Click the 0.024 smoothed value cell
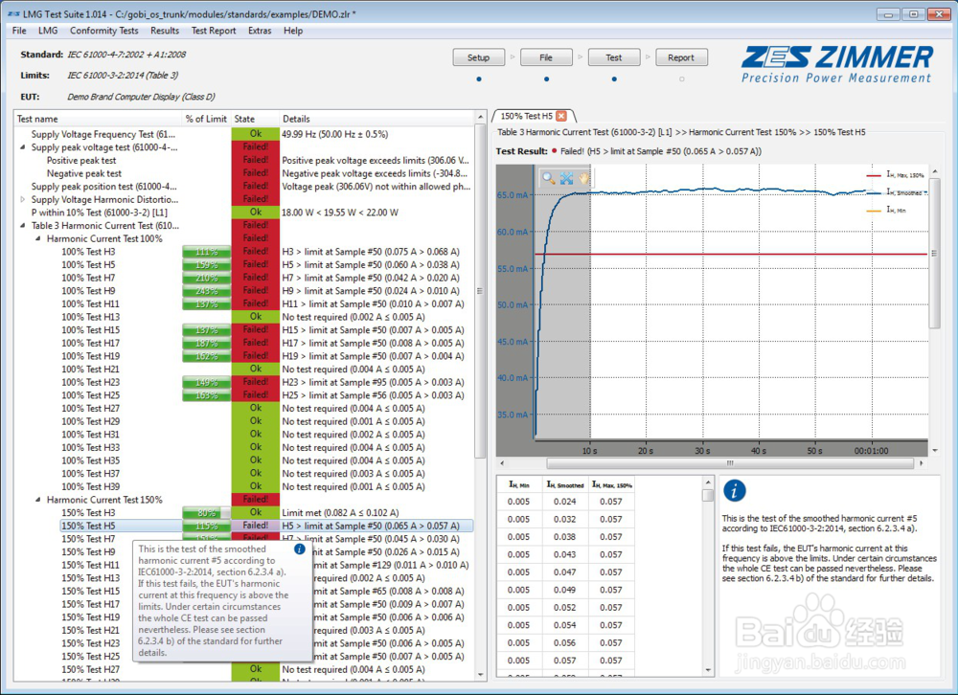Viewport: 958px width, 695px height. coord(564,502)
